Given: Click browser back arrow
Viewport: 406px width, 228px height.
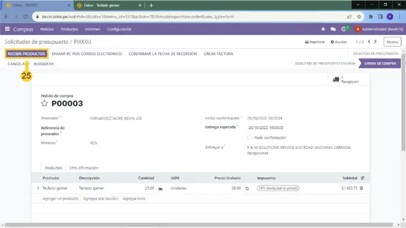Looking at the screenshot, I should point(6,16).
